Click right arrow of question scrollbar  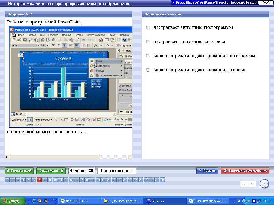click(x=130, y=157)
